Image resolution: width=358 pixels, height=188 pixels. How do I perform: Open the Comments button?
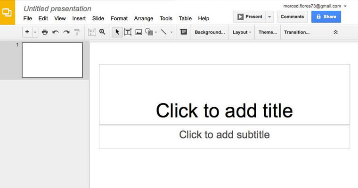(x=292, y=16)
